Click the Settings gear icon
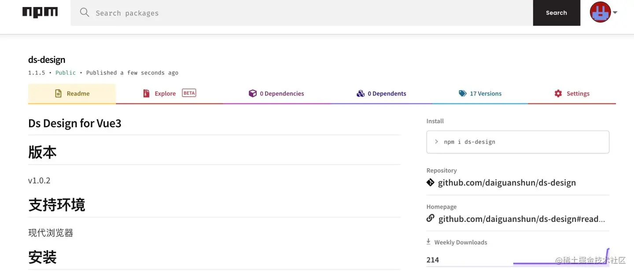Screen dimensions: 634x273 tap(558, 93)
